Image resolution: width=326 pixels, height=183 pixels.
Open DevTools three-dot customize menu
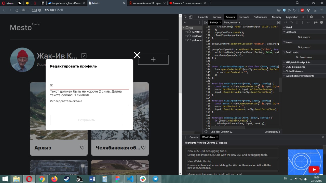tap(317, 17)
